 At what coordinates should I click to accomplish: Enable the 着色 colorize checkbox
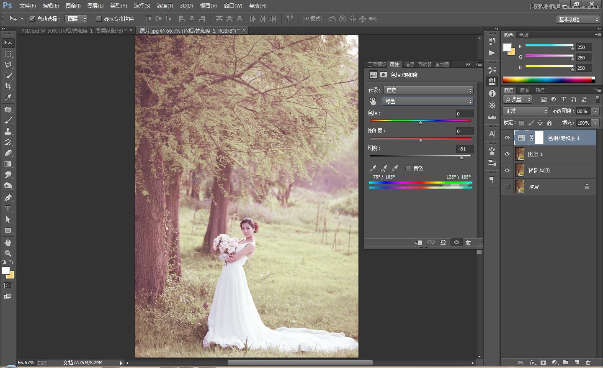click(x=408, y=169)
